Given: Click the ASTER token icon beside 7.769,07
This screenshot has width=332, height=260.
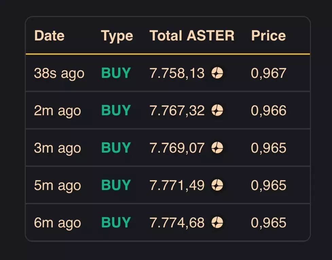Looking at the screenshot, I should [x=217, y=148].
